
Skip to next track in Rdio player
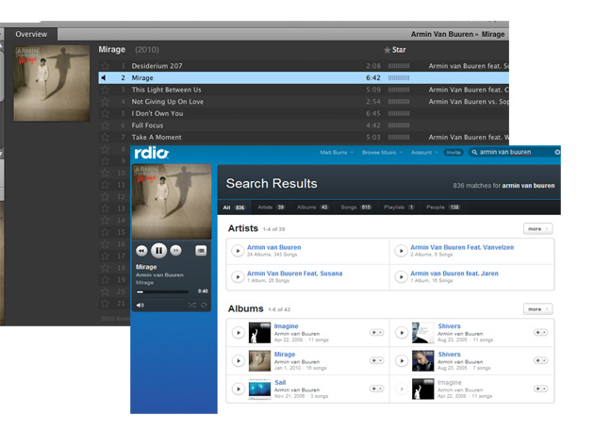click(x=175, y=251)
